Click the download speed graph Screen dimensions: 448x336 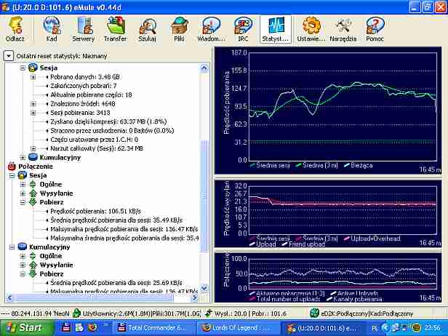point(343,107)
